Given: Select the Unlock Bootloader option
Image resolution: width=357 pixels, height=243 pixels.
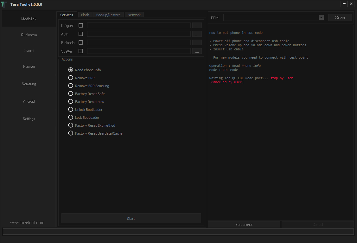Looking at the screenshot, I should (70, 109).
